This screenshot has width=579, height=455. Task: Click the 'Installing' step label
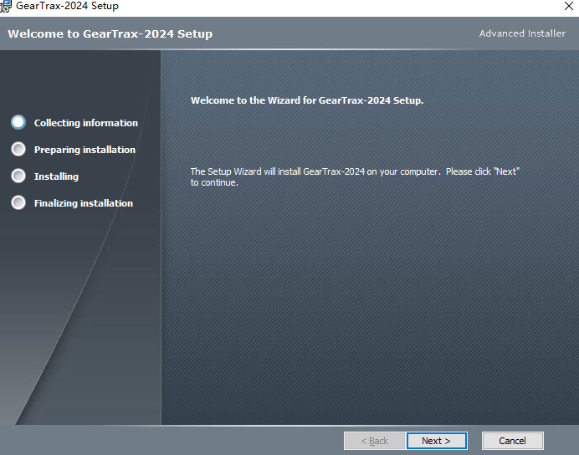[57, 176]
